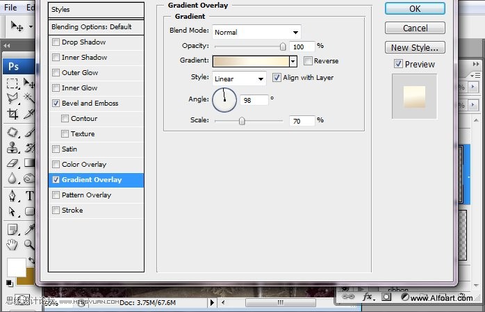Toggle the Reverse gradient checkbox
Viewport: 485px width, 312px height.
pyautogui.click(x=309, y=61)
